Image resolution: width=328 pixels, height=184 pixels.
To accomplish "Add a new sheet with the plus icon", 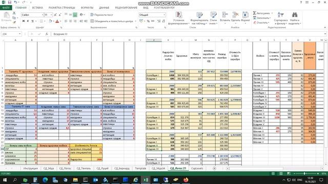I will [x=214, y=168].
